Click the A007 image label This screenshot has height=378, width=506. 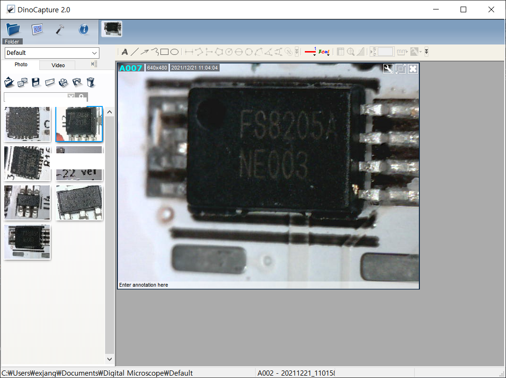pyautogui.click(x=131, y=68)
